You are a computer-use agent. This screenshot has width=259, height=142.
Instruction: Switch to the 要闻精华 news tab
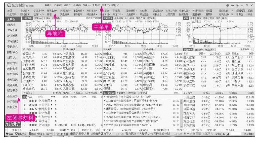[121, 93]
